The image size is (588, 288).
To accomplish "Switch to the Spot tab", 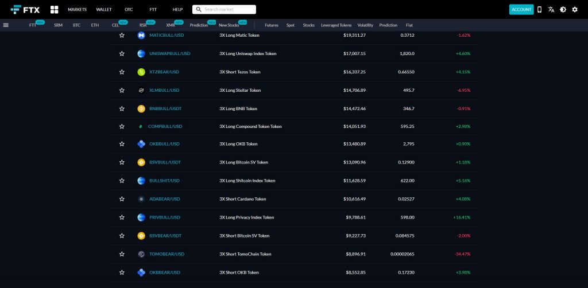I will pyautogui.click(x=290, y=25).
